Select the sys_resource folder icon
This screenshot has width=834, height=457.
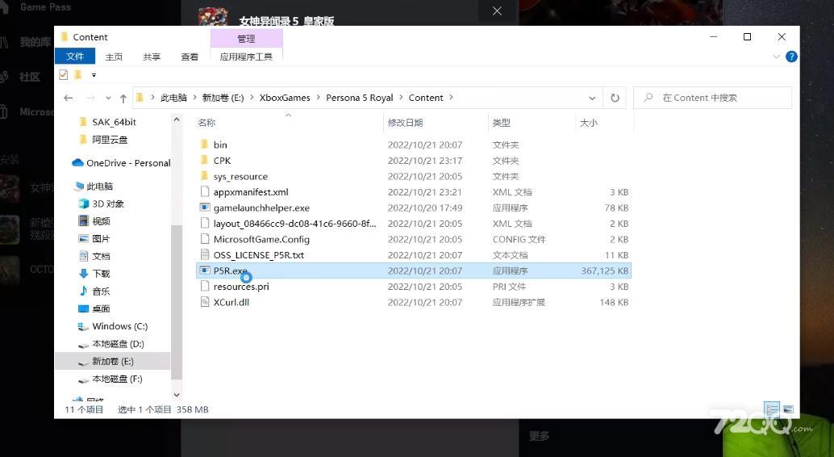[x=204, y=176]
